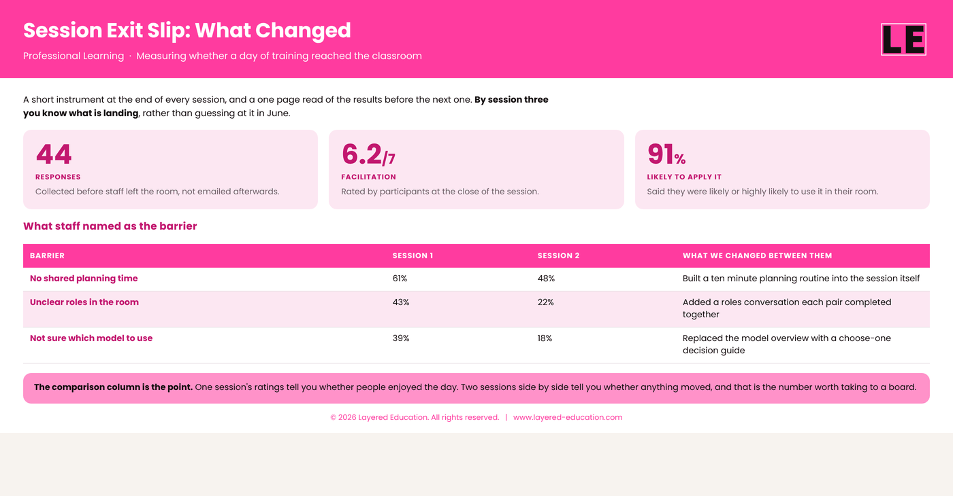Click the Session 1 column header
Viewport: 953px width, 496px height.
pos(413,255)
